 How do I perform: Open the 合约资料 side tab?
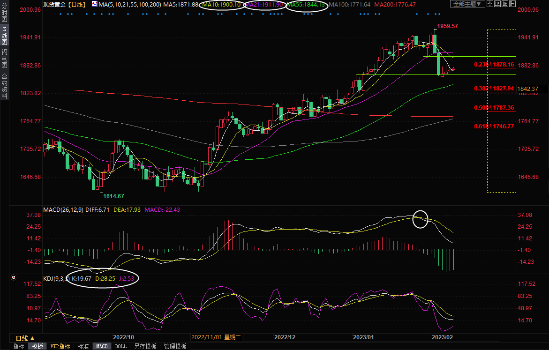[x=4, y=86]
